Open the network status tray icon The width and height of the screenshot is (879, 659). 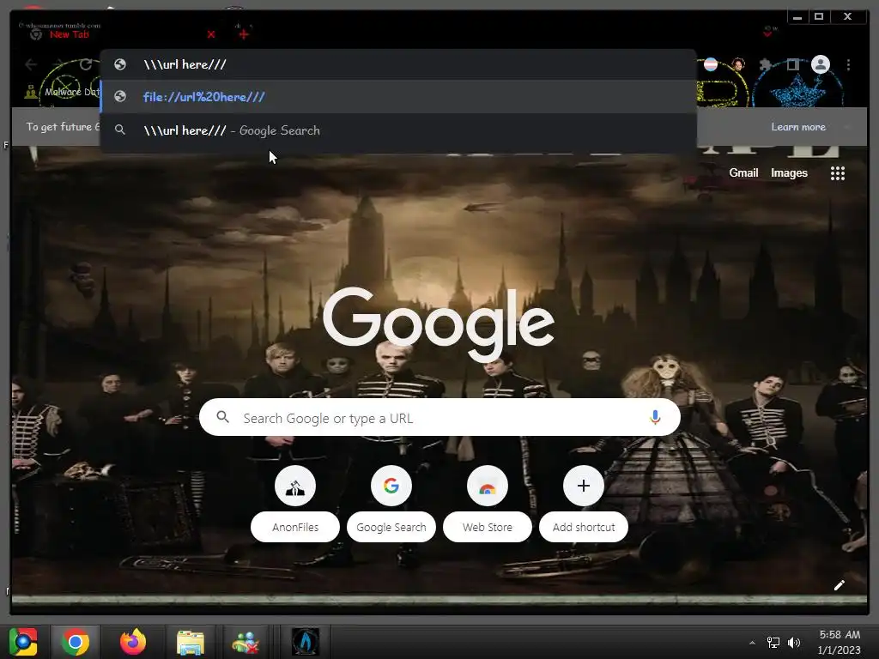coord(773,643)
